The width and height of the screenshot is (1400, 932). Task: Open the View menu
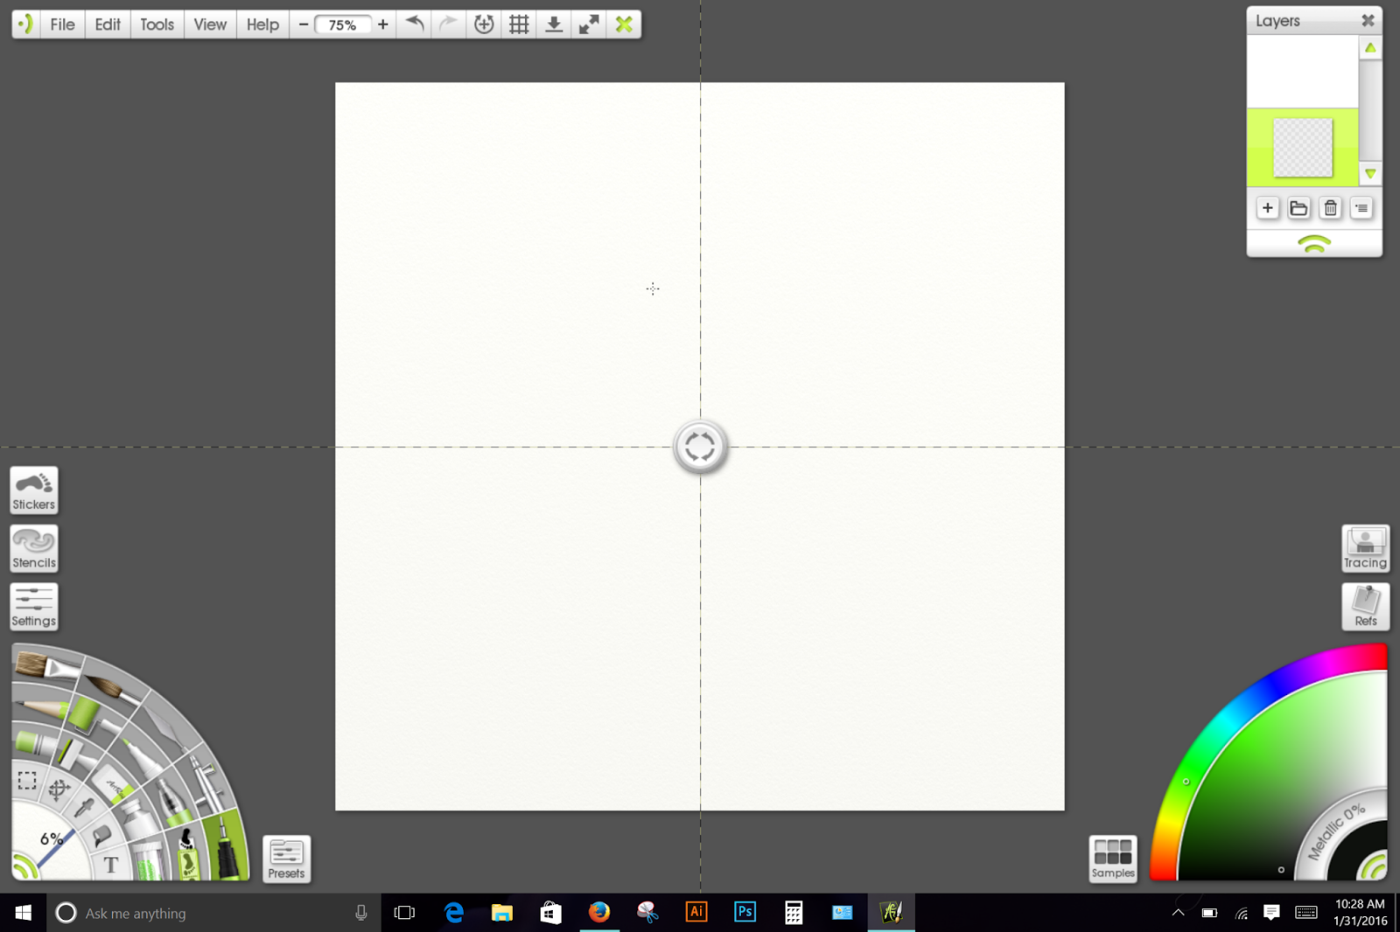click(x=209, y=24)
